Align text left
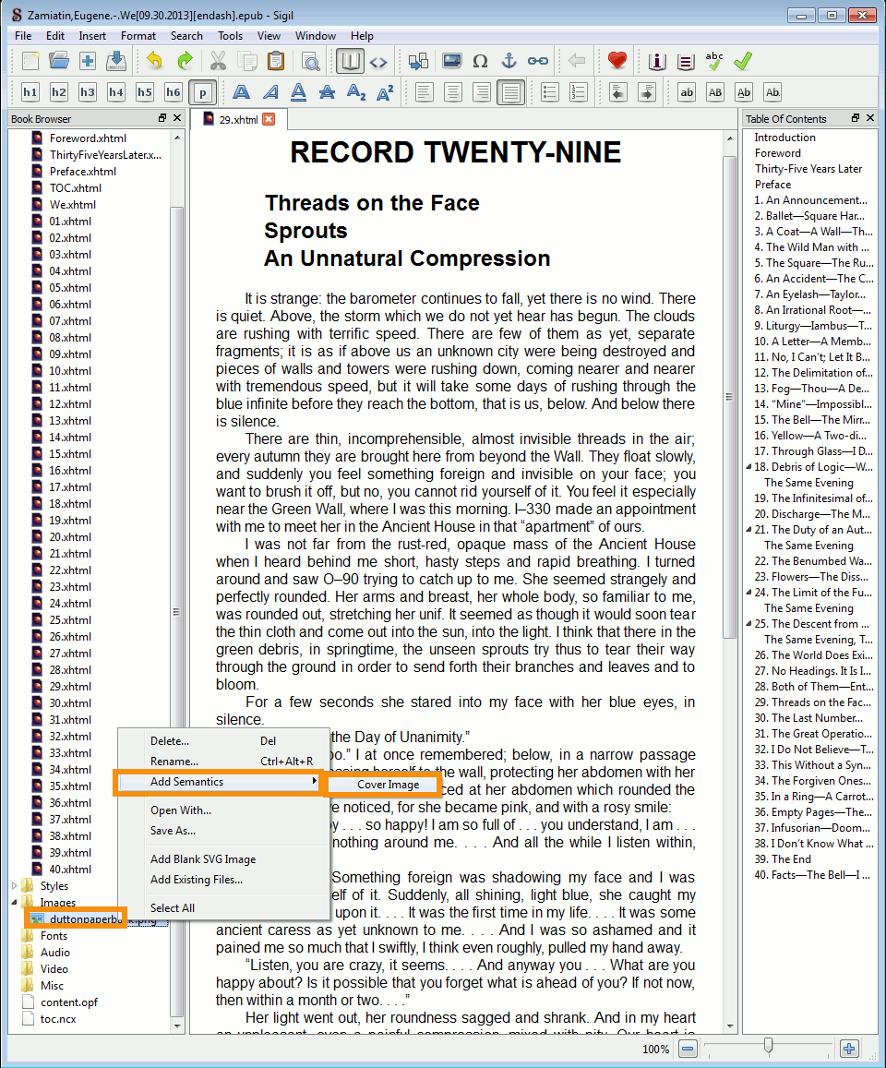Viewport: 886px width, 1068px height. [x=425, y=92]
